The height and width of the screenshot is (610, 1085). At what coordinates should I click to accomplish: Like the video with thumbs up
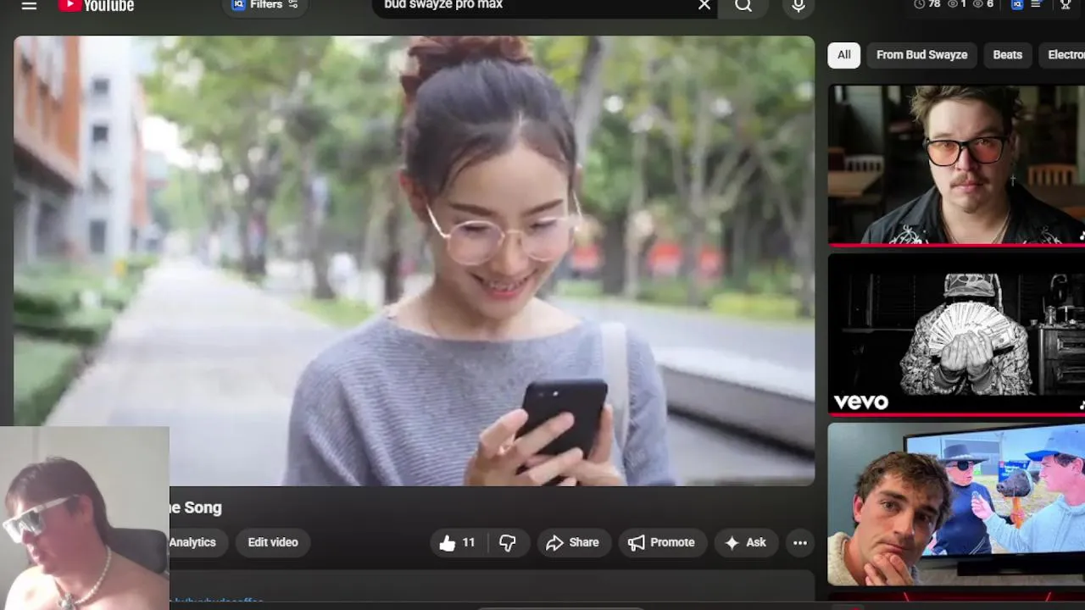tap(457, 543)
